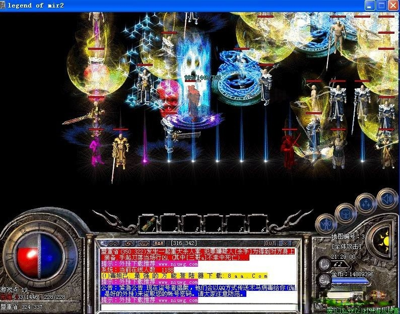This screenshot has width=400, height=314.
Task: Toggle sound with the speaker round button
Action: point(387,199)
